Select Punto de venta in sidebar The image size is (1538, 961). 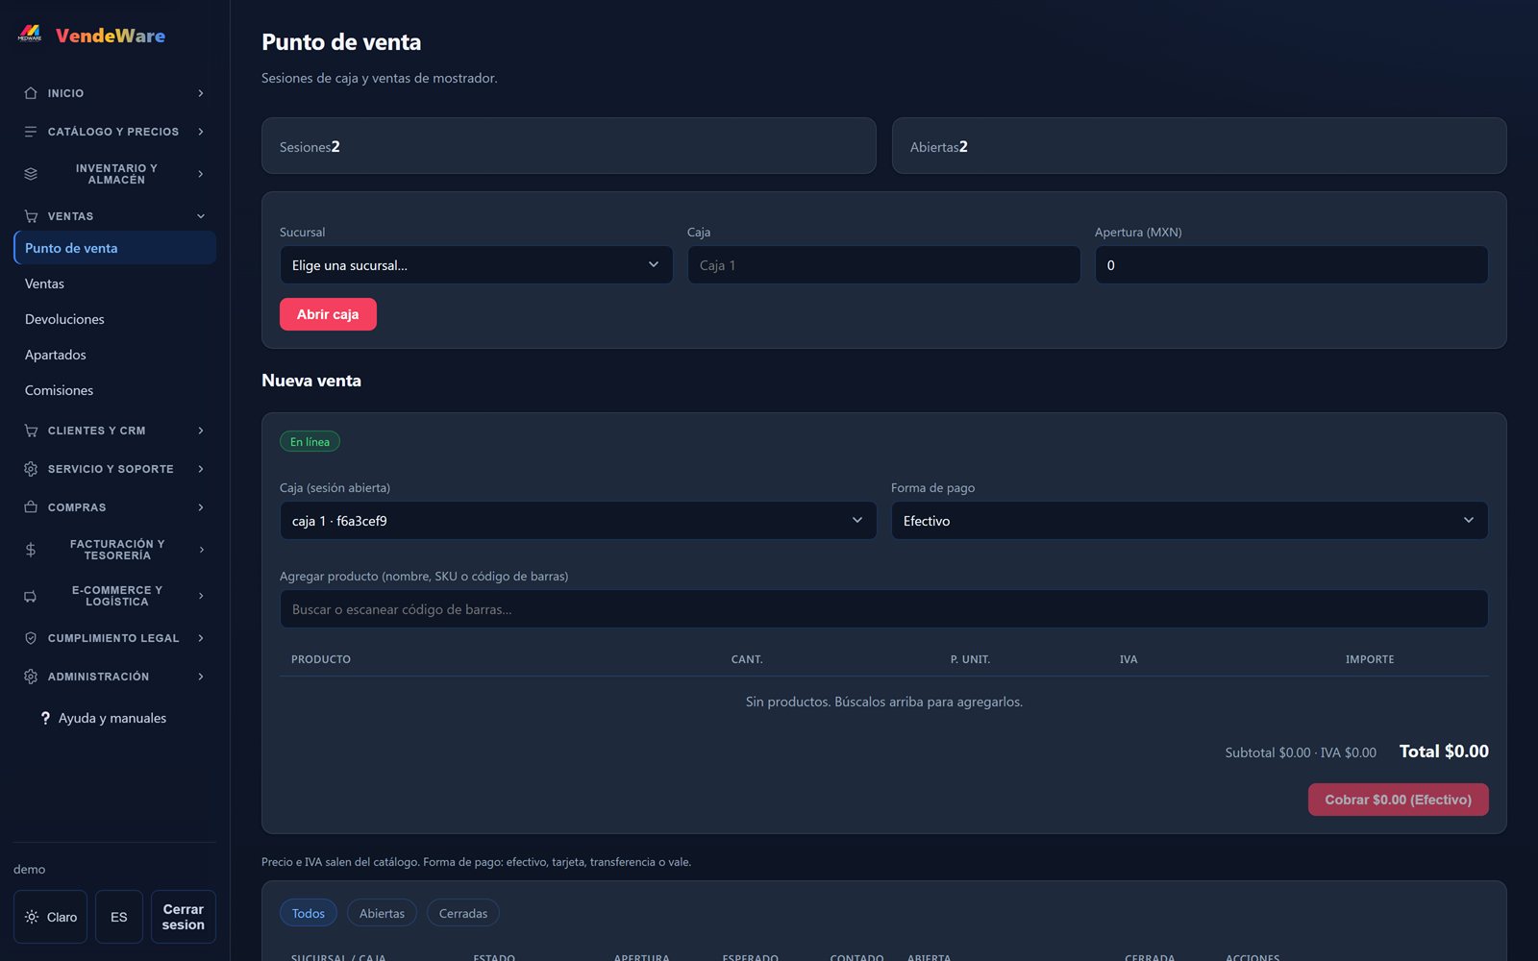pos(114,248)
